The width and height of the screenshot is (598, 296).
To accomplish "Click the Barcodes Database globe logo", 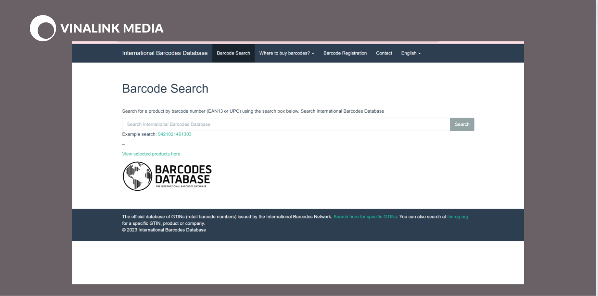I will pyautogui.click(x=167, y=176).
